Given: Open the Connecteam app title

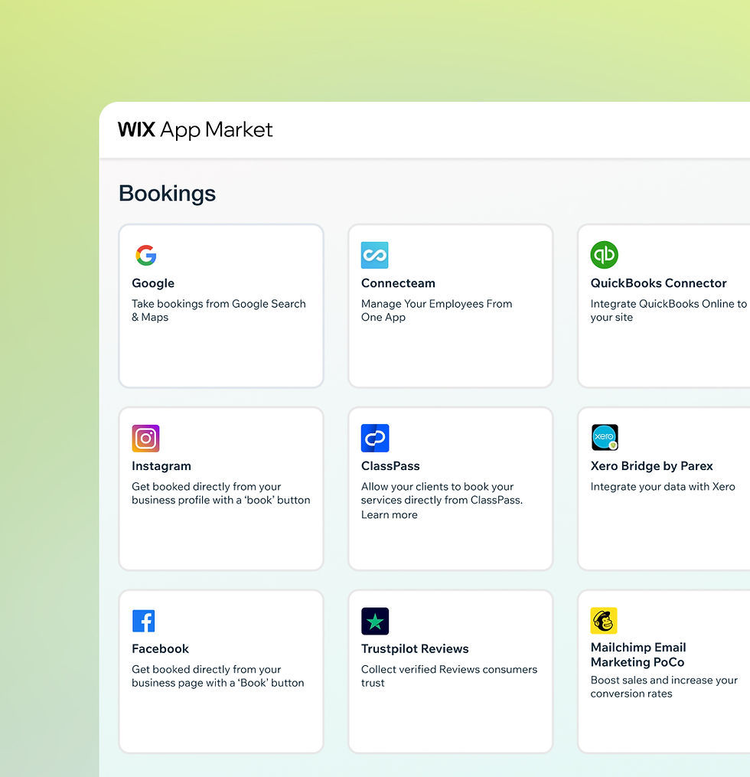Looking at the screenshot, I should (398, 283).
